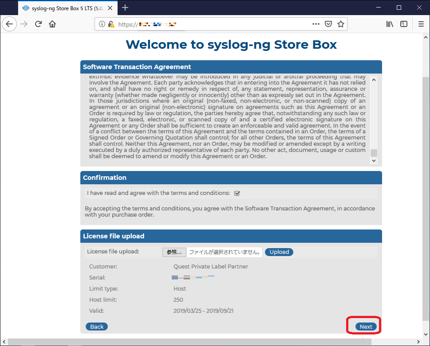Click the agreement text scroll-up arrow
Image resolution: width=430 pixels, height=346 pixels.
tap(374, 80)
